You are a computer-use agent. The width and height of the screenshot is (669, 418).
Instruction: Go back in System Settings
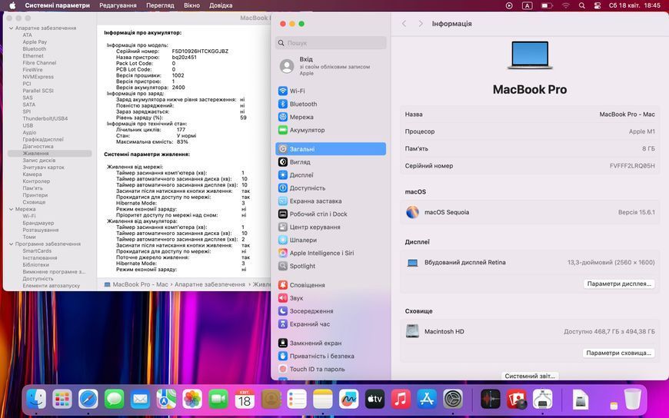coord(404,24)
